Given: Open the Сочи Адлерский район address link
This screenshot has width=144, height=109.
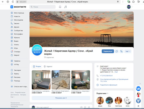Looking at the screenshot, I should (x=114, y=80).
